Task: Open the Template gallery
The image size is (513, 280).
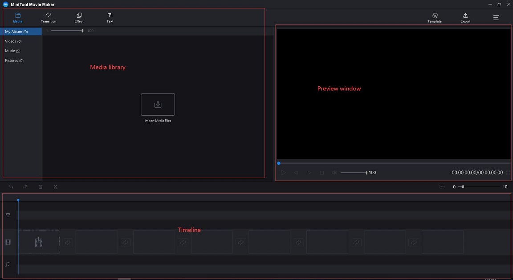Action: coord(434,17)
